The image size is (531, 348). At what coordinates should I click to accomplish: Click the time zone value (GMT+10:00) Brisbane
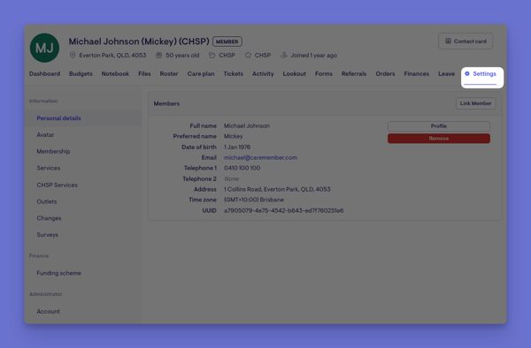point(254,200)
